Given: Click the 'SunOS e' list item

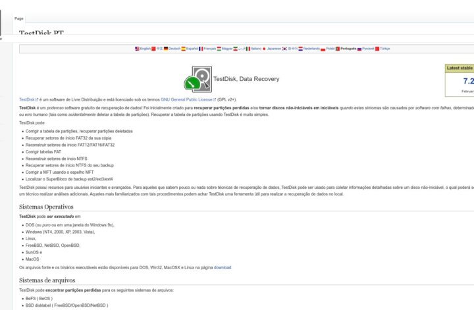Looking at the screenshot, I should (34, 252).
